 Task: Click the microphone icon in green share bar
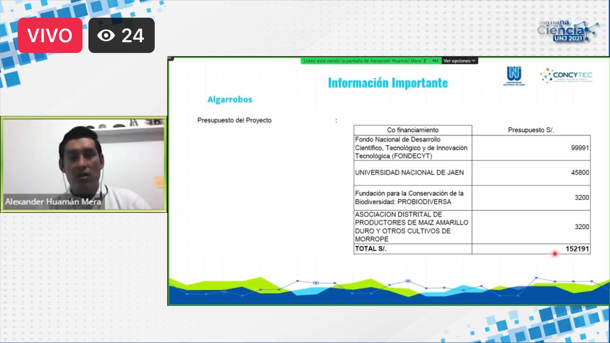424,61
